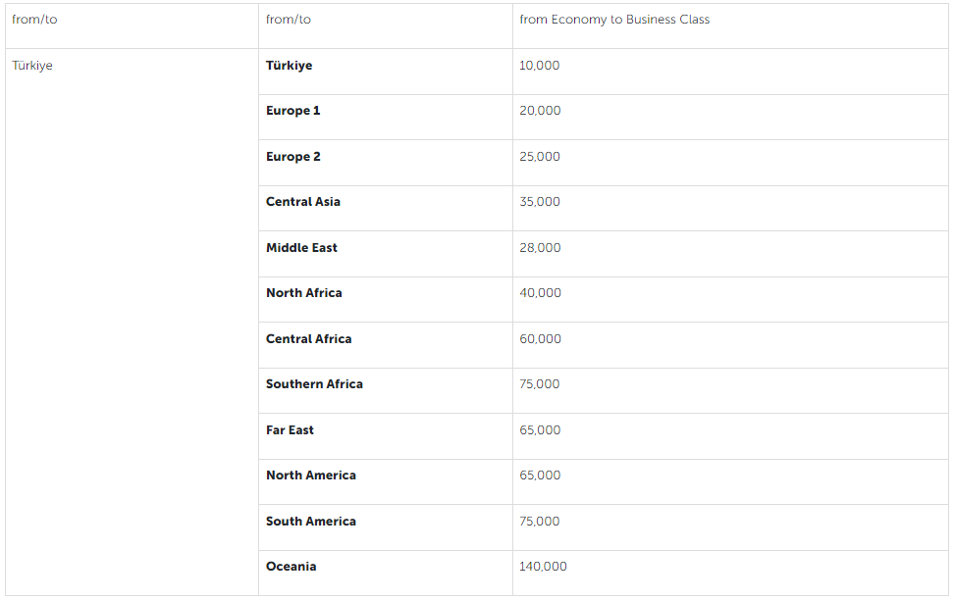Click the 'from Economy to Business Class' header
Screen dimensions: 954x601
[614, 20]
